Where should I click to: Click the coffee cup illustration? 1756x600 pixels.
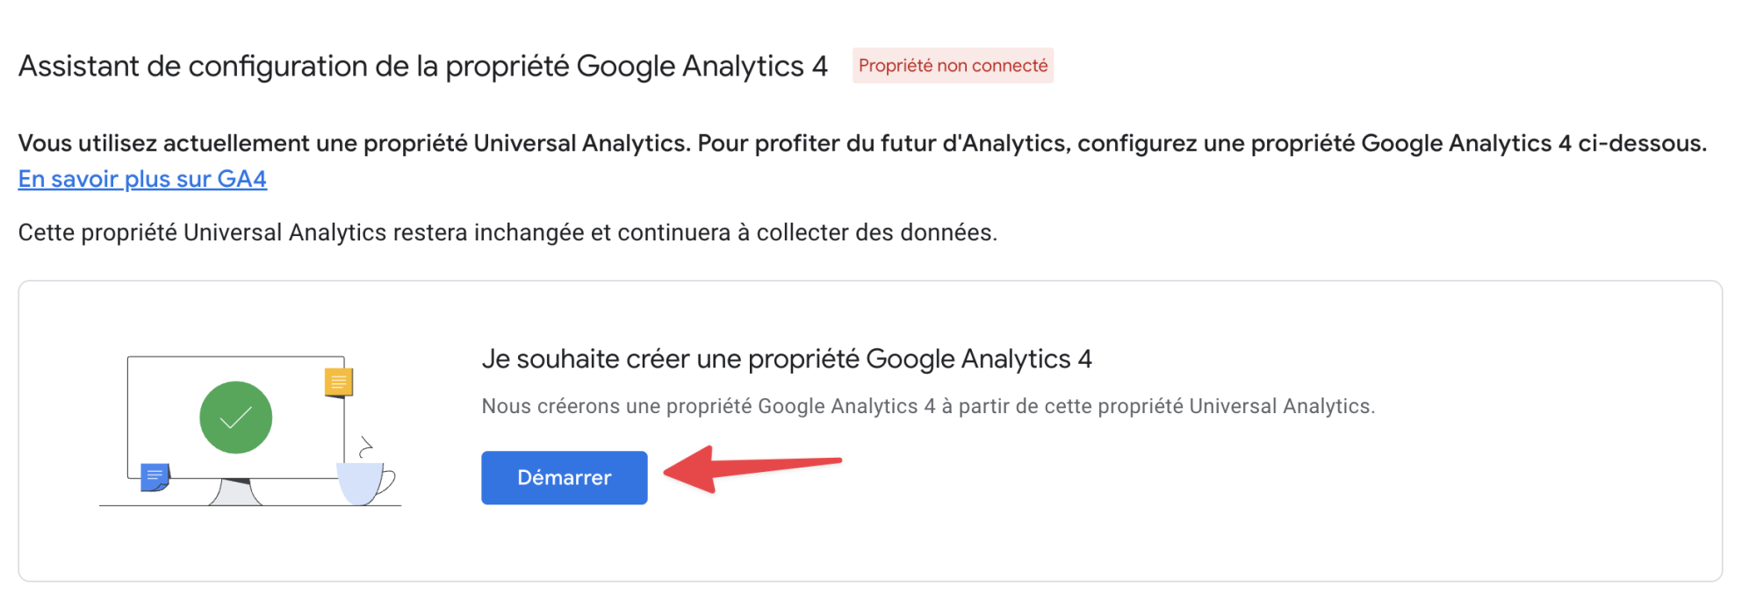click(363, 483)
